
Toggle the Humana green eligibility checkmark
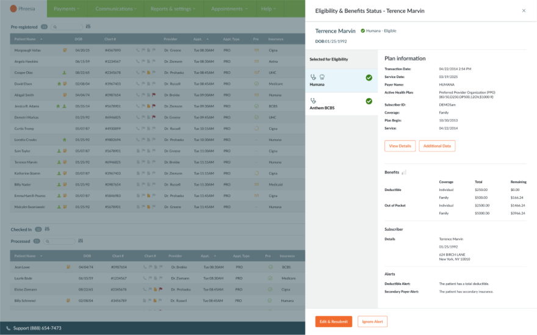[x=369, y=77]
